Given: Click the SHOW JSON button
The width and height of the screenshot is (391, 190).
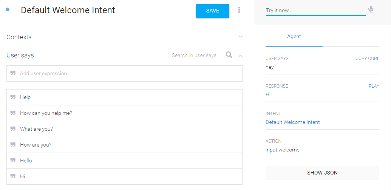Looking at the screenshot, I should tap(322, 173).
